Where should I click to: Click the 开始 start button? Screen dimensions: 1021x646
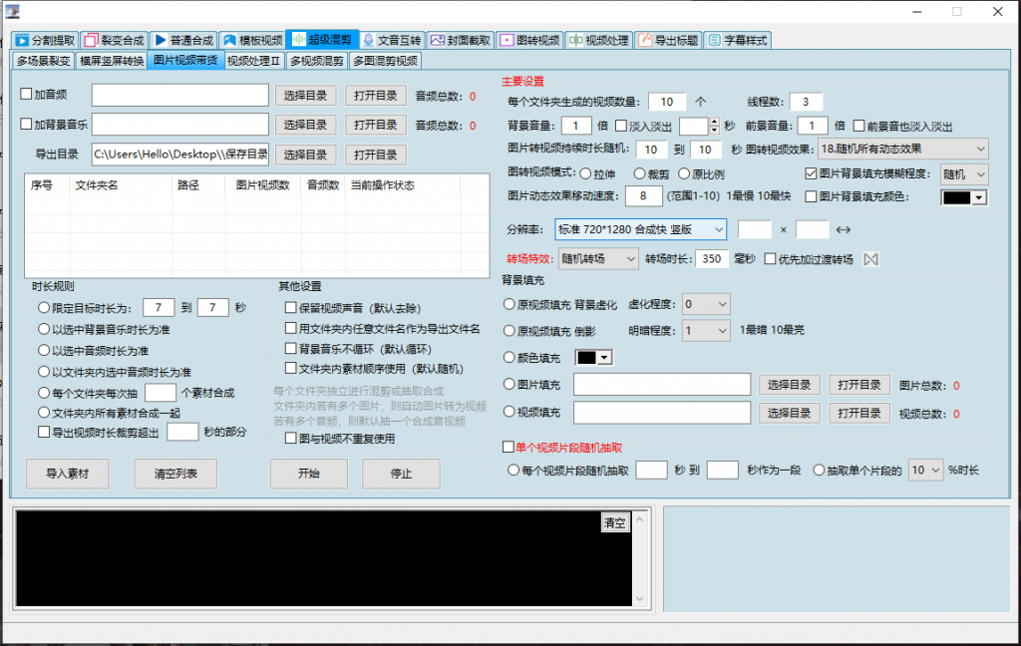point(309,474)
